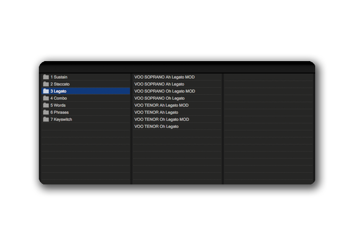Click the 7 Keyswitch folder icon
Viewport: 354px width, 245px height.
pyautogui.click(x=46, y=120)
